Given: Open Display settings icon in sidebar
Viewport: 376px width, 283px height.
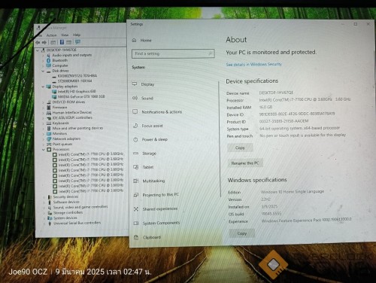Looking at the screenshot, I should coord(135,84).
